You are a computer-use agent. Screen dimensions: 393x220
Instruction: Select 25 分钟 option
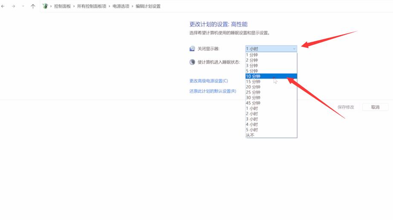pos(271,92)
